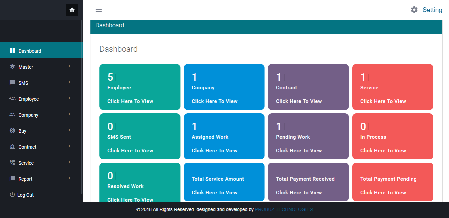Open the Setting link at top right
This screenshot has width=449, height=218.
tap(432, 10)
